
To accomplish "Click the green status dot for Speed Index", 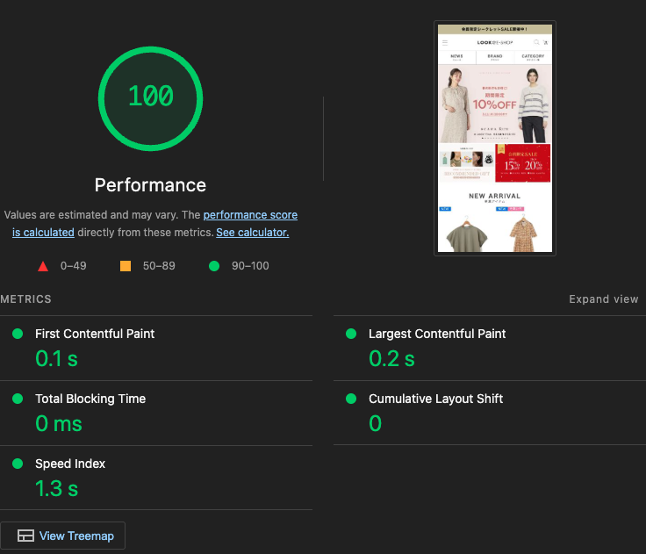I will [x=18, y=464].
